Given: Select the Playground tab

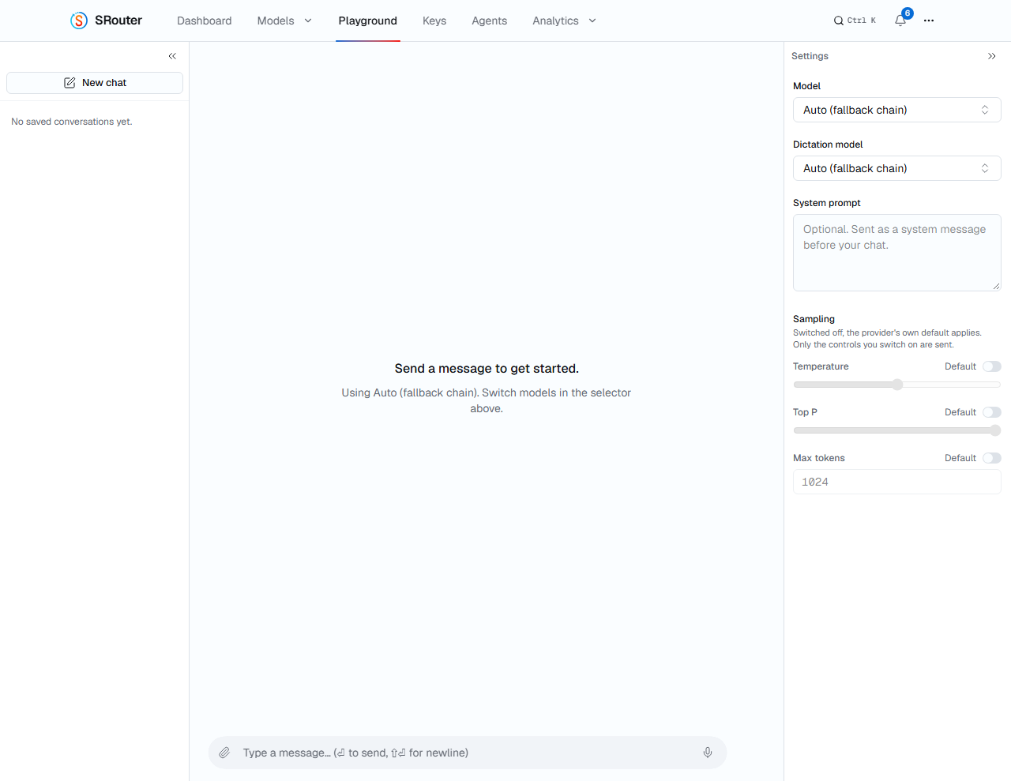Looking at the screenshot, I should (368, 21).
